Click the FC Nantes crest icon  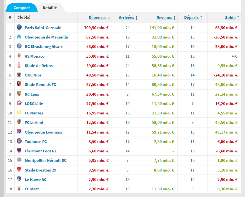coord(19,113)
